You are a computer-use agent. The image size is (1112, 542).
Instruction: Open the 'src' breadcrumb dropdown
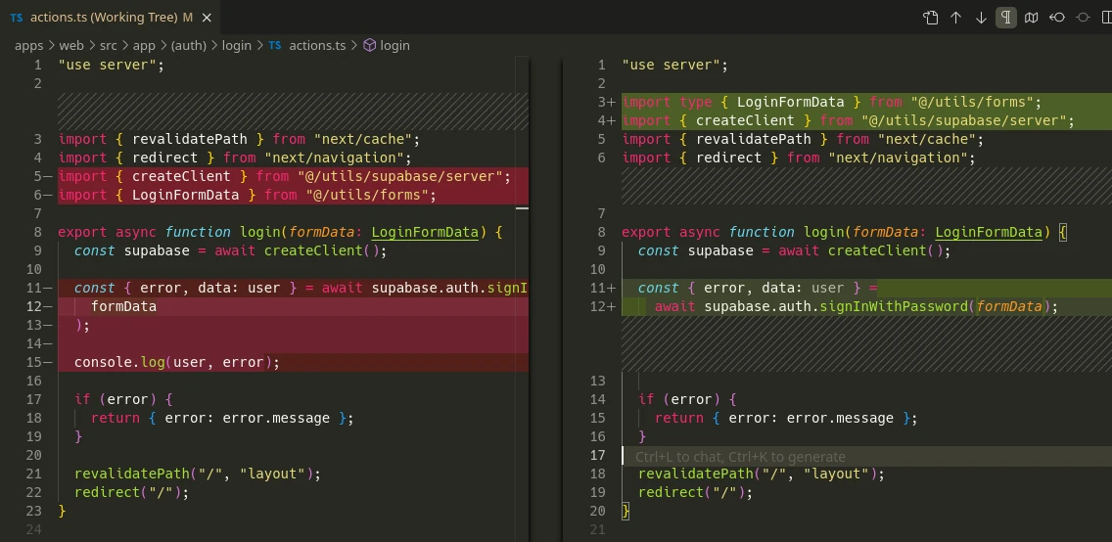[x=109, y=45]
